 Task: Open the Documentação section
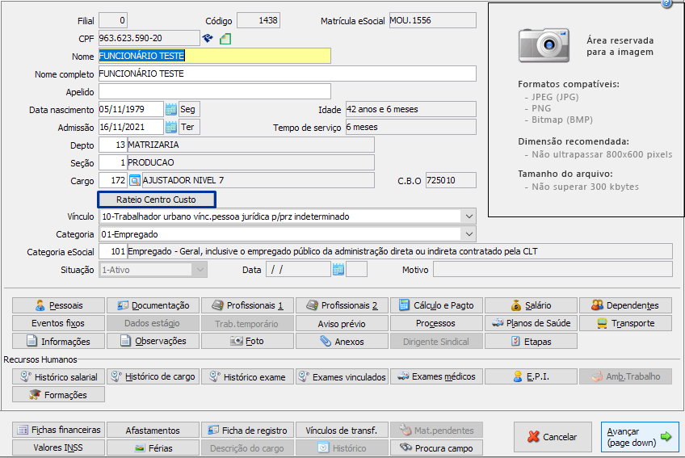pyautogui.click(x=153, y=305)
